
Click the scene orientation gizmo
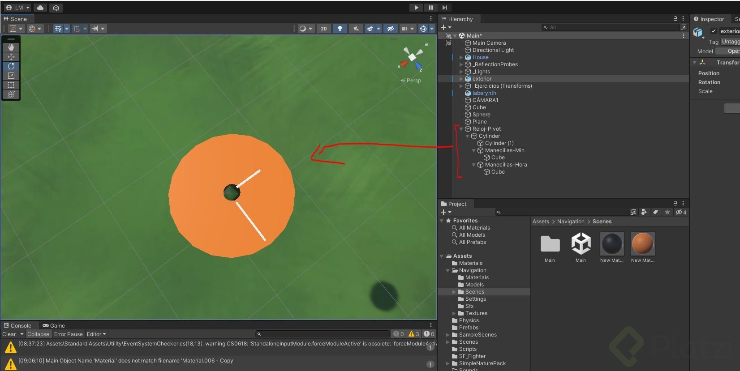pyautogui.click(x=412, y=58)
